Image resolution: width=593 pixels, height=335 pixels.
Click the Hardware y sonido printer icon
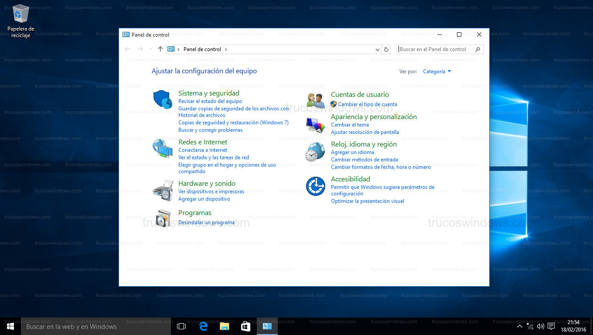pos(162,190)
